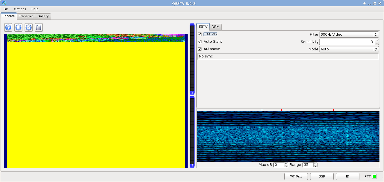
Task: Click the QSSTV app icon in the title bar
Action: coord(4,3)
